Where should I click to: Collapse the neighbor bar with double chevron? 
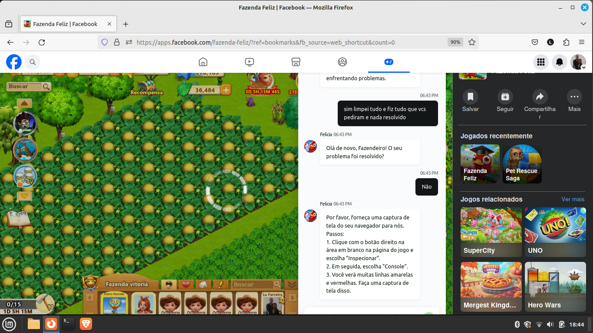point(292,284)
